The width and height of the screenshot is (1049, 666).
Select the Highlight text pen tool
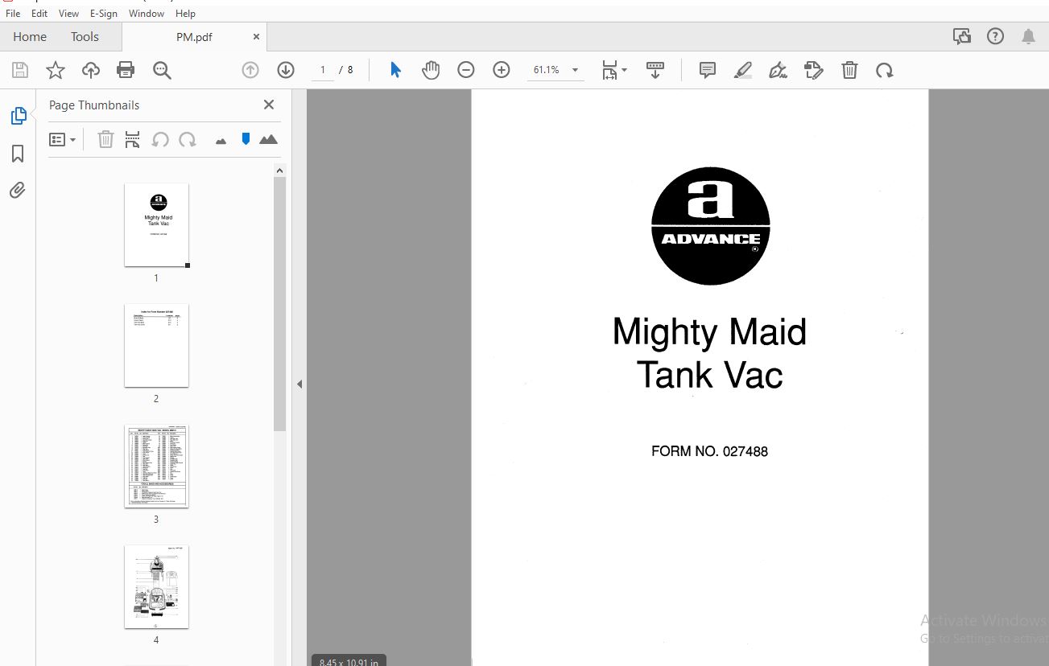point(743,70)
